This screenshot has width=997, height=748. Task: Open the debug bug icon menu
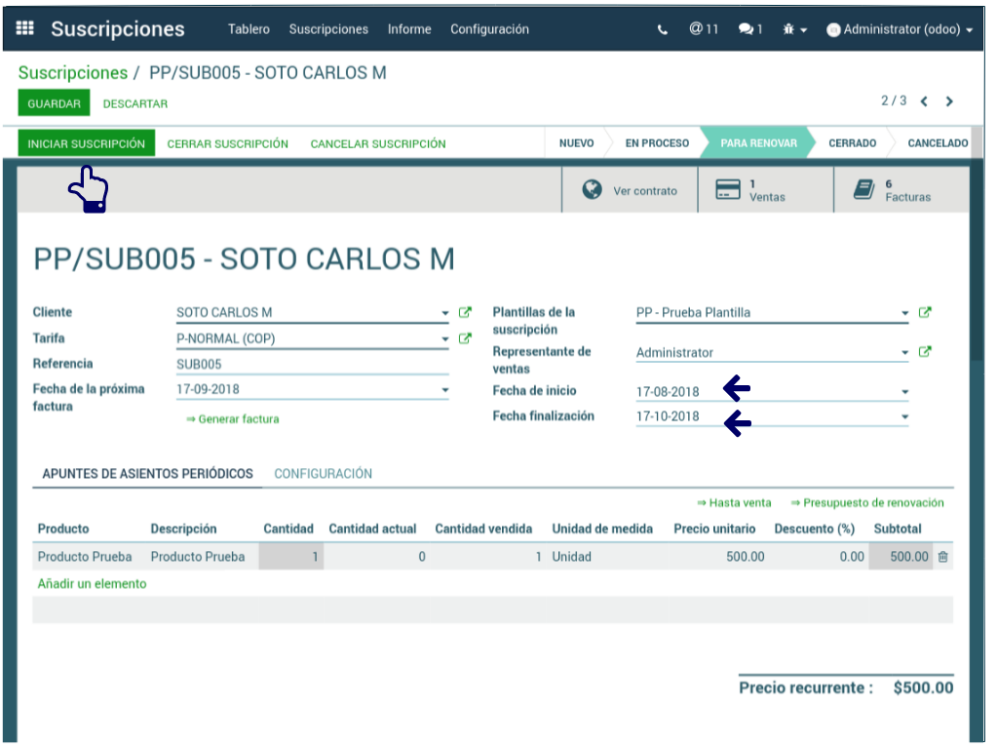tap(794, 29)
